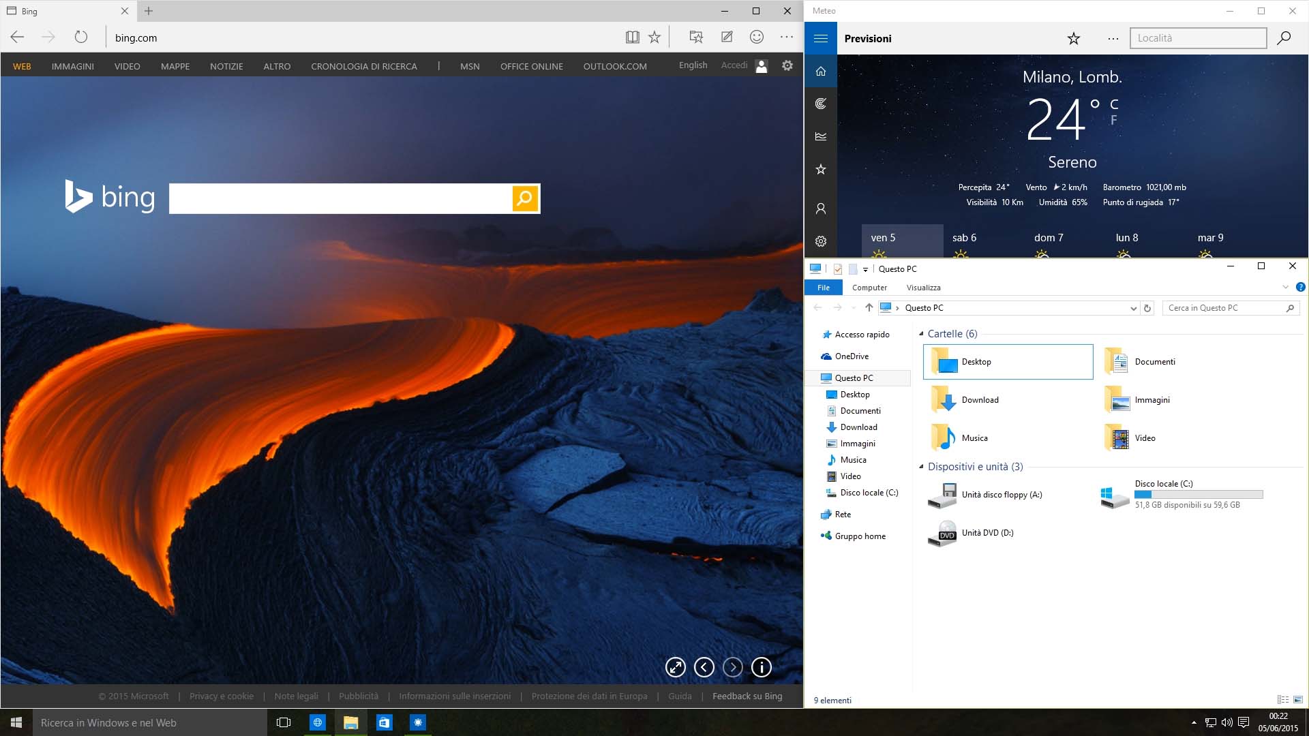Image resolution: width=1309 pixels, height=736 pixels.
Task: Open Meteo settings gear
Action: pos(821,241)
